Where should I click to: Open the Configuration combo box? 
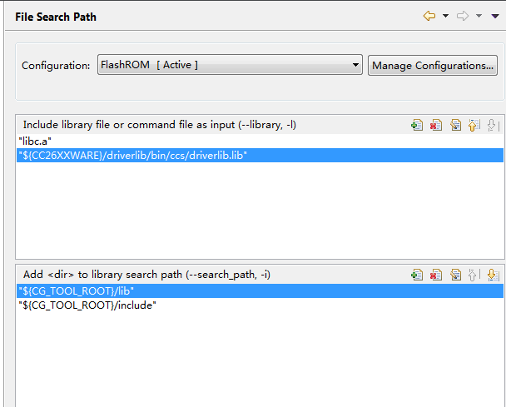[230, 65]
